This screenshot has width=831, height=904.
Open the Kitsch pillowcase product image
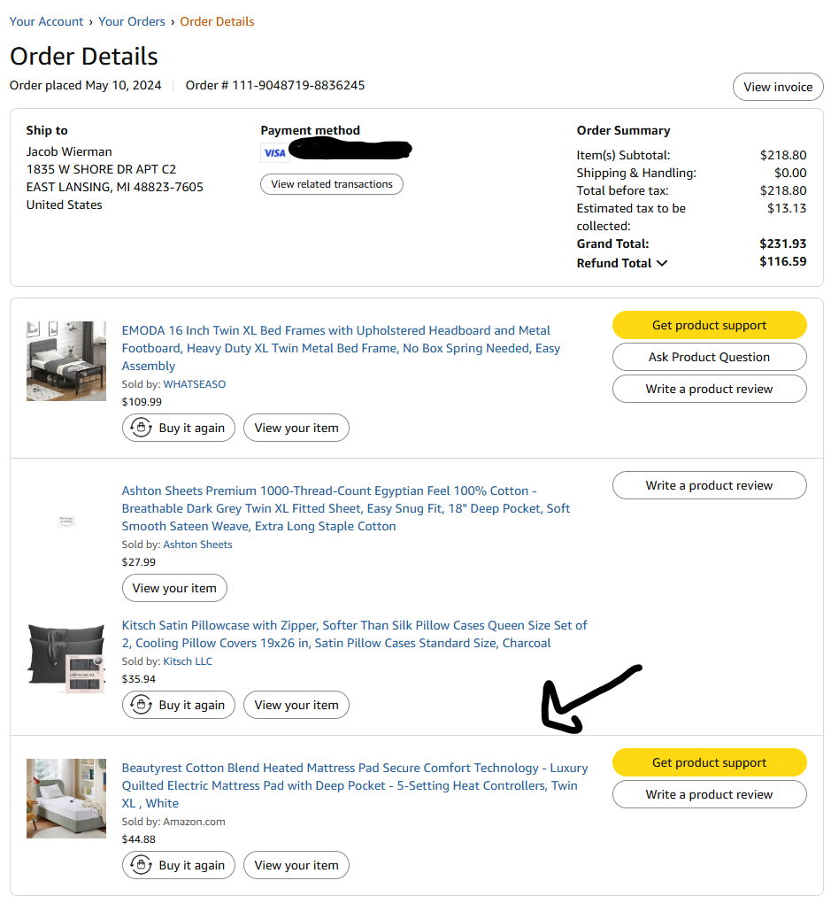coord(66,658)
